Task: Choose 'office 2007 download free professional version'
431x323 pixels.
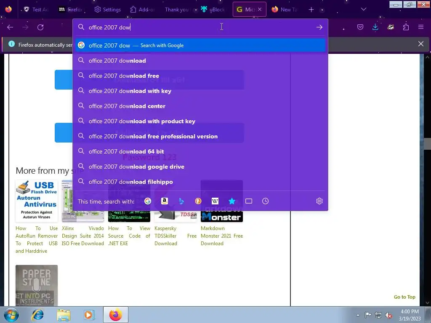Action: [200, 136]
